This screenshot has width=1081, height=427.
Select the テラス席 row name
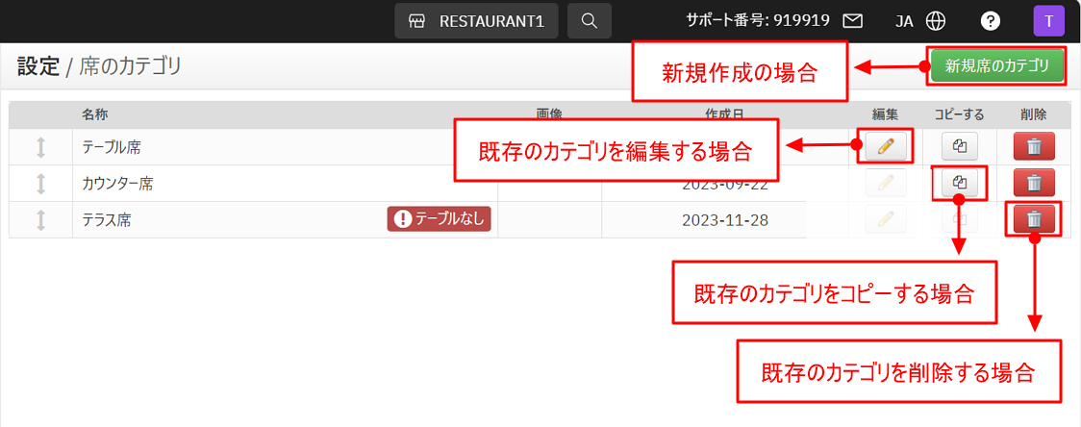pos(106,219)
